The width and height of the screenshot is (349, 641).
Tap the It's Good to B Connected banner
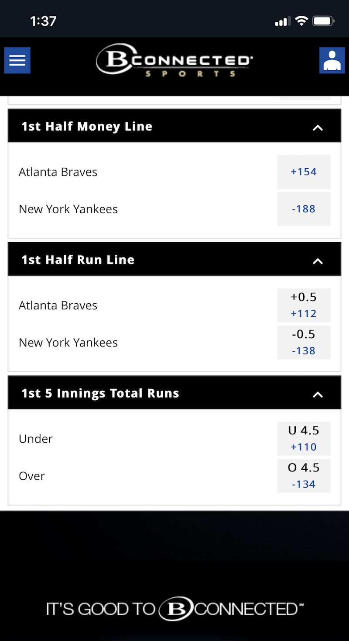tap(174, 608)
